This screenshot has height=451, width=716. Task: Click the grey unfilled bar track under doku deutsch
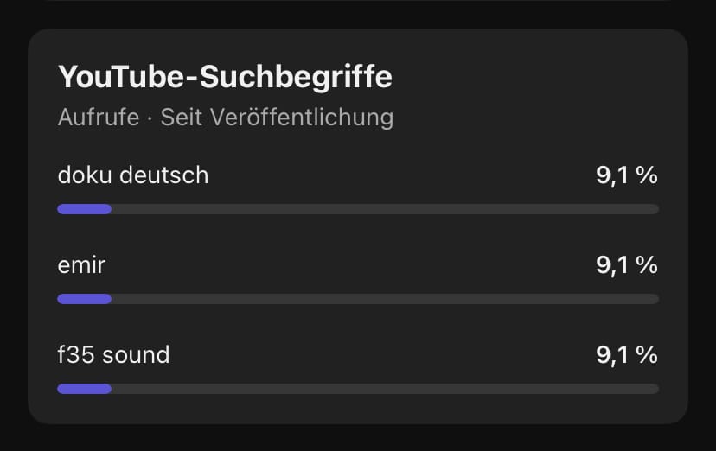(385, 209)
